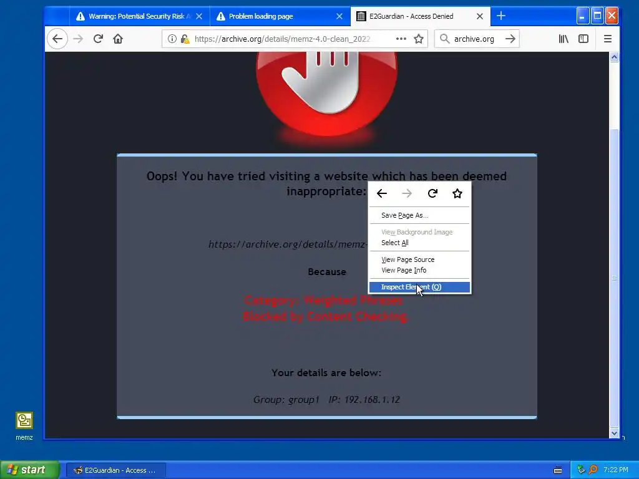Click the 'IP: 192.168.1.12' text
This screenshot has width=639, height=479.
[x=364, y=400]
